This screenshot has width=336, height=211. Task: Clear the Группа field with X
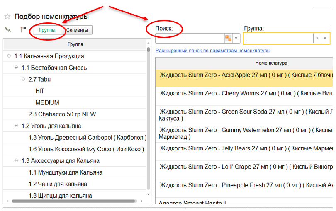[x=325, y=38]
